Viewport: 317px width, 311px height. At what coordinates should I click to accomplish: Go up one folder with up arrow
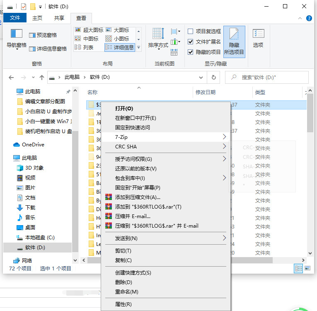(41, 78)
